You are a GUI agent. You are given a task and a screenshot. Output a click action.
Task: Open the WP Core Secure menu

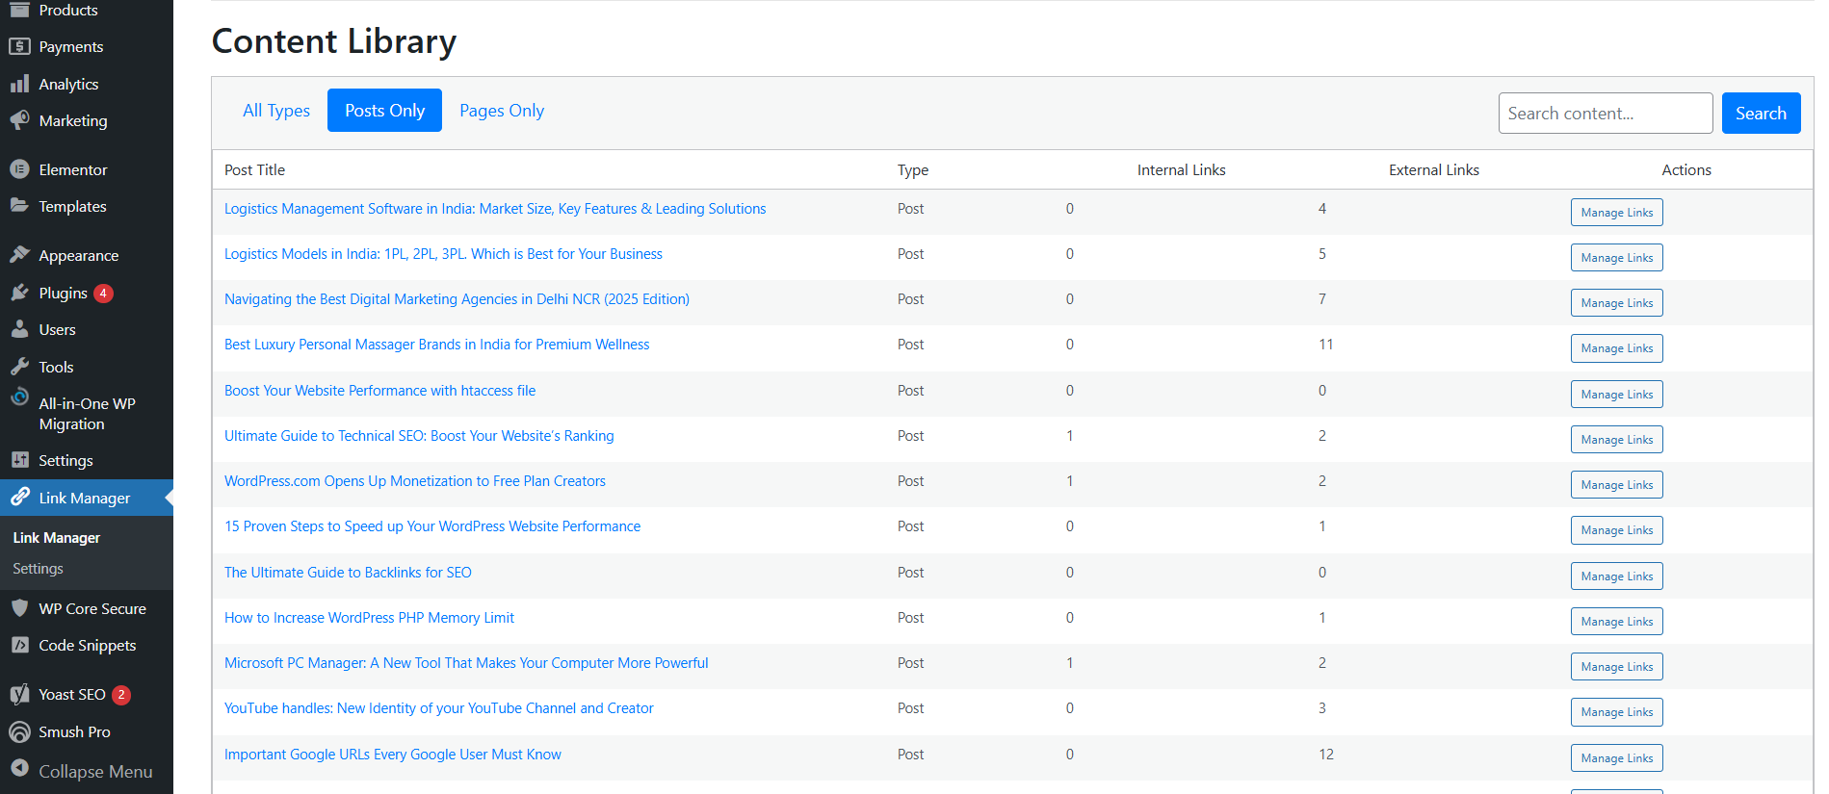click(92, 609)
